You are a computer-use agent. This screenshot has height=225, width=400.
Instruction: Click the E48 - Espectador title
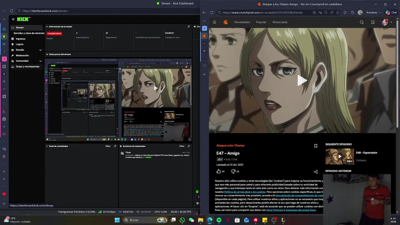click(x=367, y=153)
